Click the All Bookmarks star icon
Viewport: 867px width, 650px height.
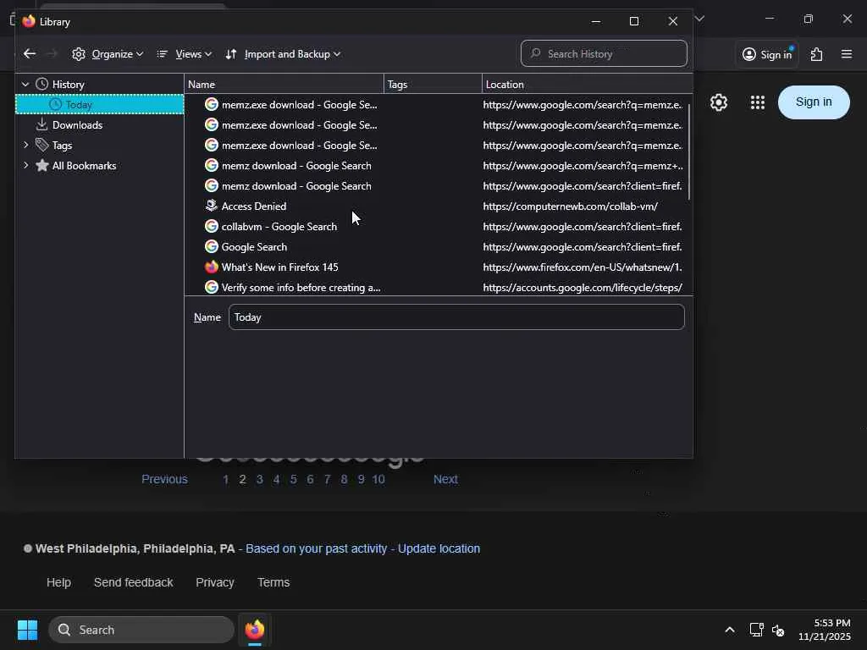tap(42, 165)
